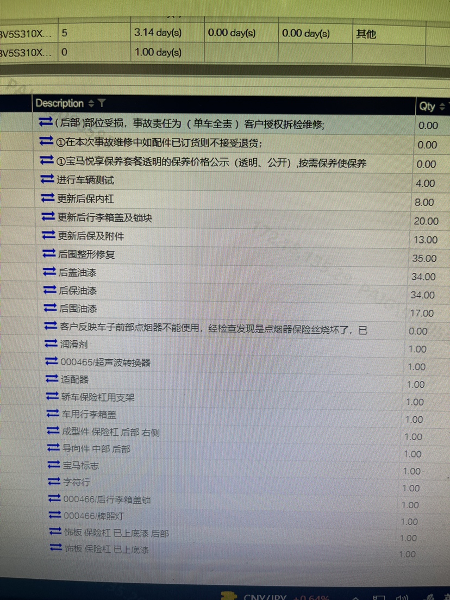Screen dimensions: 450x600
Task: Select row text 000466/牌照灯
Action: coord(93,516)
